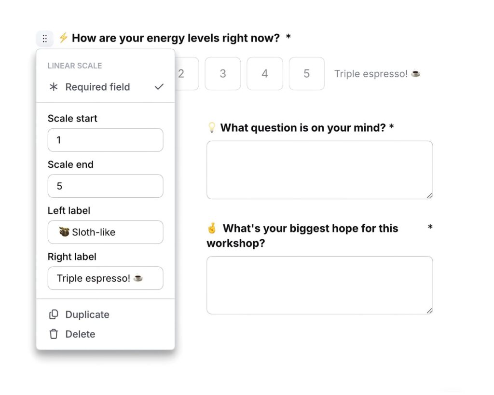Click the question on your mind textarea
The image size is (494, 395).
point(319,170)
